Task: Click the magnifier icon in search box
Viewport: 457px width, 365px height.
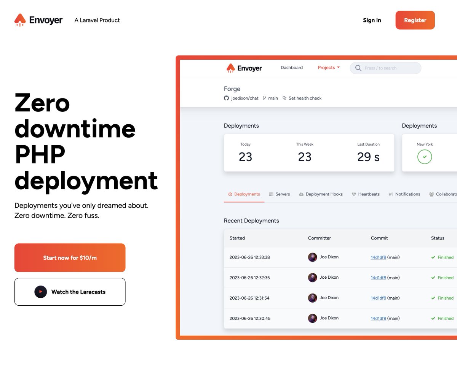Action: click(358, 68)
